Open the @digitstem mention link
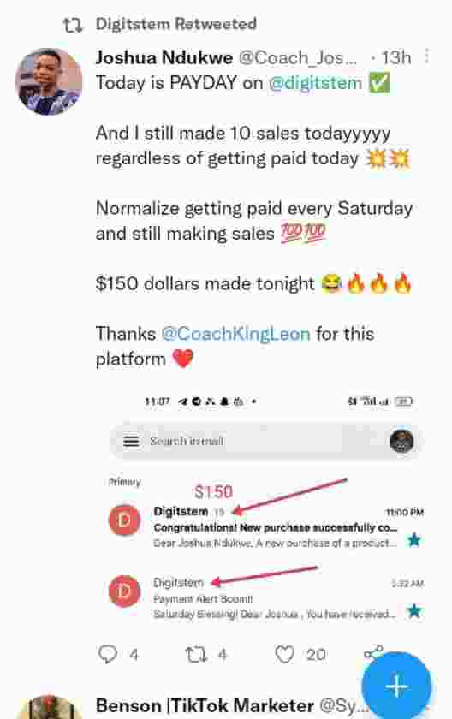The width and height of the screenshot is (452, 719). [315, 83]
